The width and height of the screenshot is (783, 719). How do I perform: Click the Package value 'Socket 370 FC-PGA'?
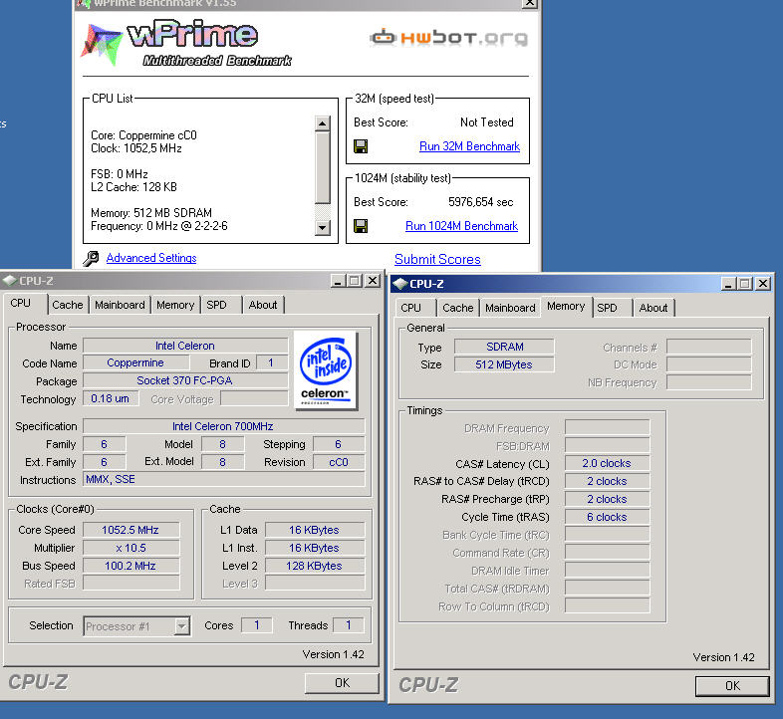tap(185, 381)
